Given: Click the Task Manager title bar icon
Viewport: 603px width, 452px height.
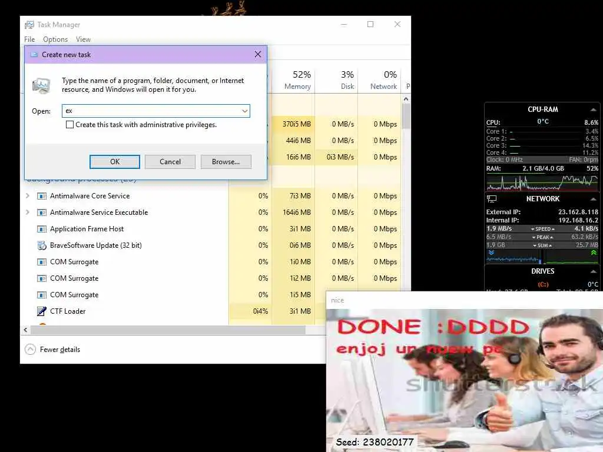Looking at the screenshot, I should pyautogui.click(x=29, y=25).
